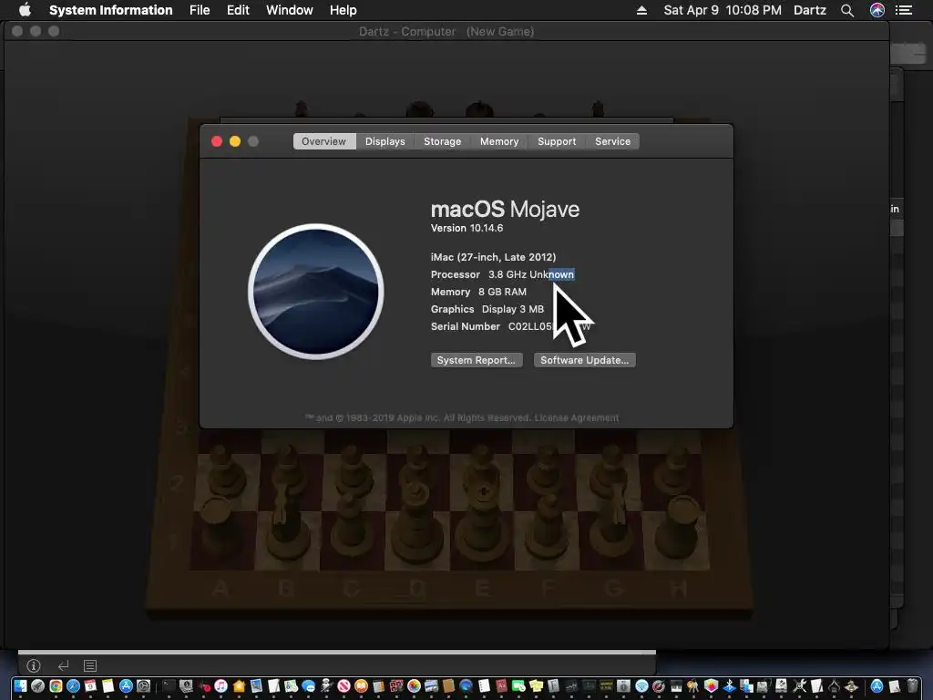Open Calendar from the Dock
933x700 pixels.
click(90, 685)
